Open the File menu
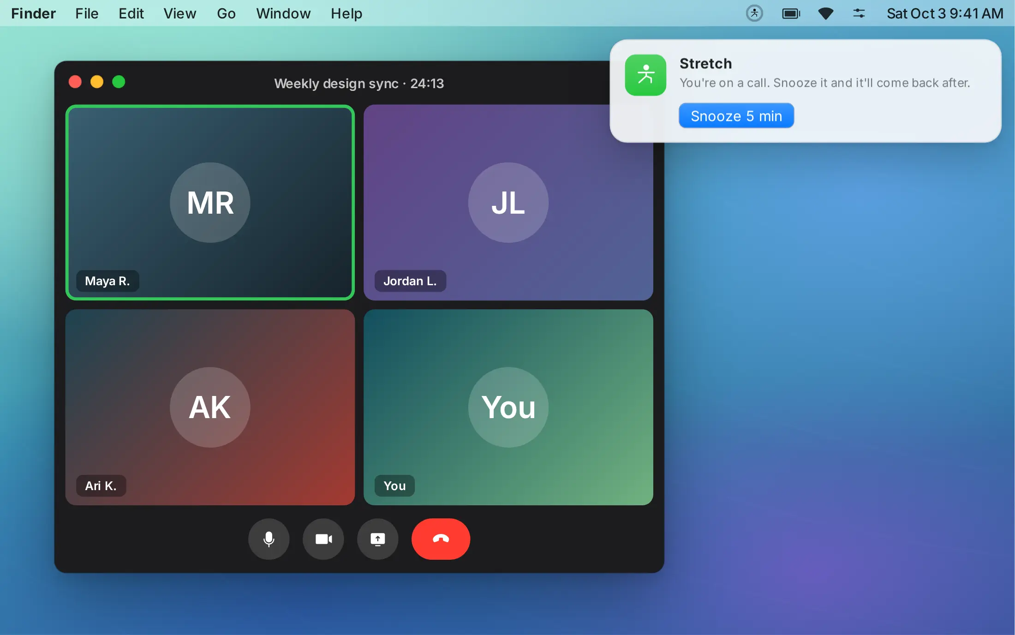Viewport: 1015px width, 635px height. click(87, 13)
